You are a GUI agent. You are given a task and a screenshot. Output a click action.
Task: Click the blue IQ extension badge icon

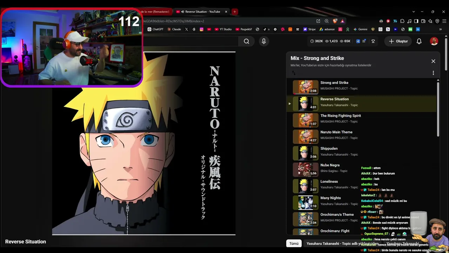[358, 41]
